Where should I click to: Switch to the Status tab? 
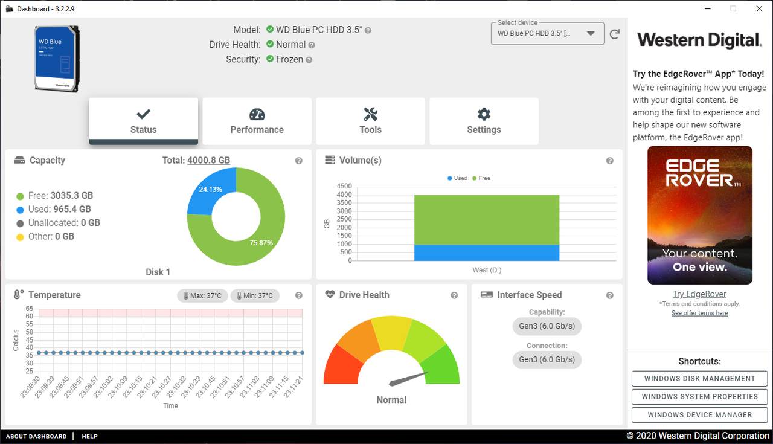click(143, 121)
